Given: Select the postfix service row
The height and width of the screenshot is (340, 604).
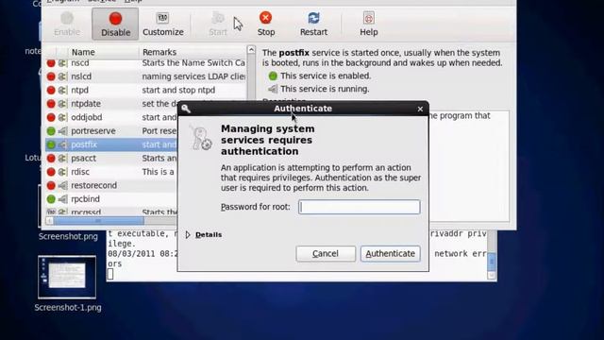Looking at the screenshot, I should click(111, 144).
